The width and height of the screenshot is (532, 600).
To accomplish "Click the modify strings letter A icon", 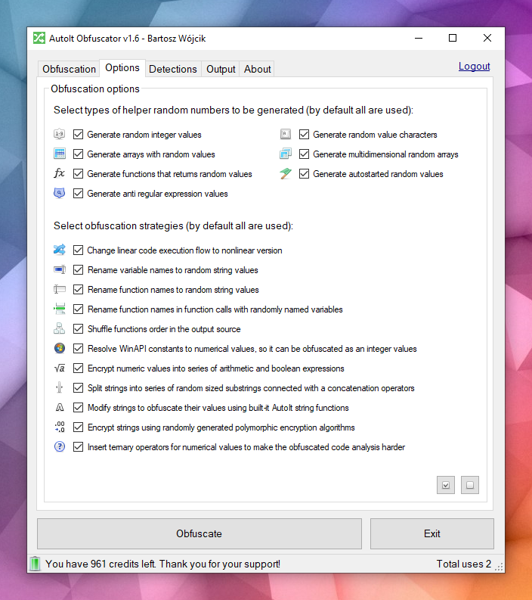I will pos(59,407).
